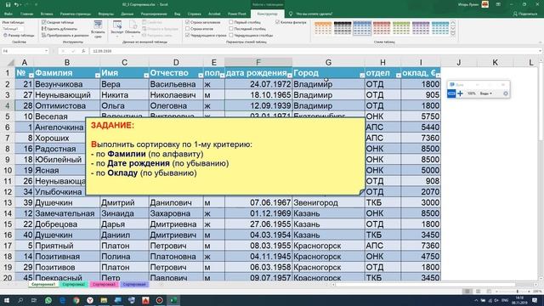Toggle the First Column checkbox
This screenshot has width=544, height=306.
pos(231,22)
